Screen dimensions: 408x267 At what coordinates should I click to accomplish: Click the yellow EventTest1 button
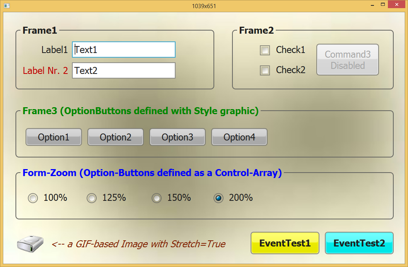click(285, 243)
